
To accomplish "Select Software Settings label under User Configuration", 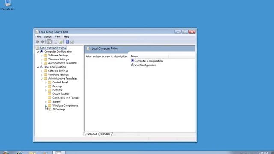I will pos(58,71).
